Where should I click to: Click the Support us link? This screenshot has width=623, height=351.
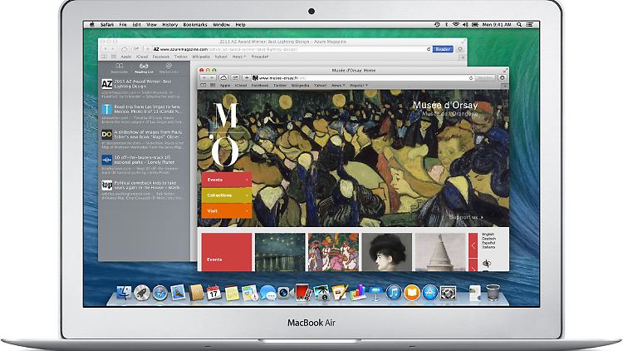465,217
